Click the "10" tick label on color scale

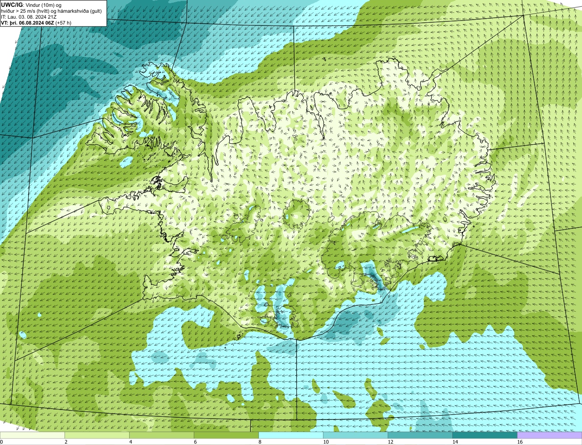pyautogui.click(x=326, y=442)
